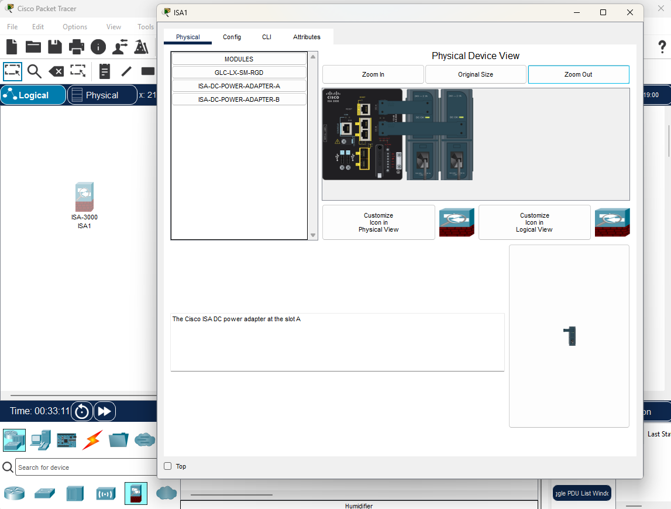Select Connections lightning category
Image resolution: width=671 pixels, height=509 pixels.
[92, 440]
